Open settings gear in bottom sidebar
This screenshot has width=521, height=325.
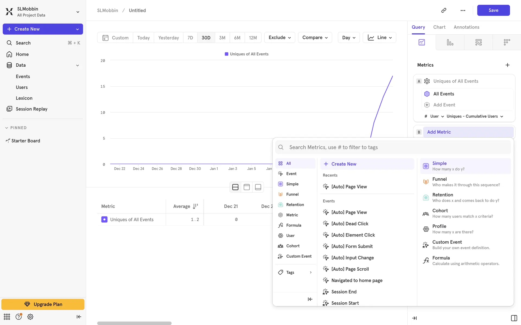[x=30, y=317]
